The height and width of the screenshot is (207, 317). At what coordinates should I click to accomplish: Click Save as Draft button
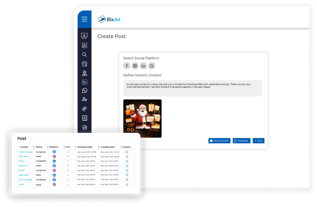click(219, 141)
